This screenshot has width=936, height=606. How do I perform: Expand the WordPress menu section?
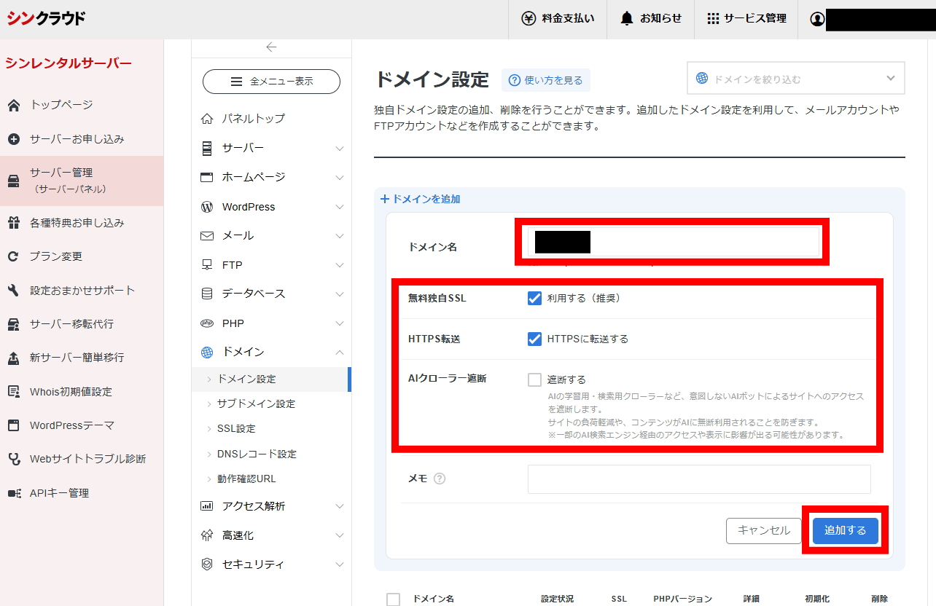coord(272,207)
